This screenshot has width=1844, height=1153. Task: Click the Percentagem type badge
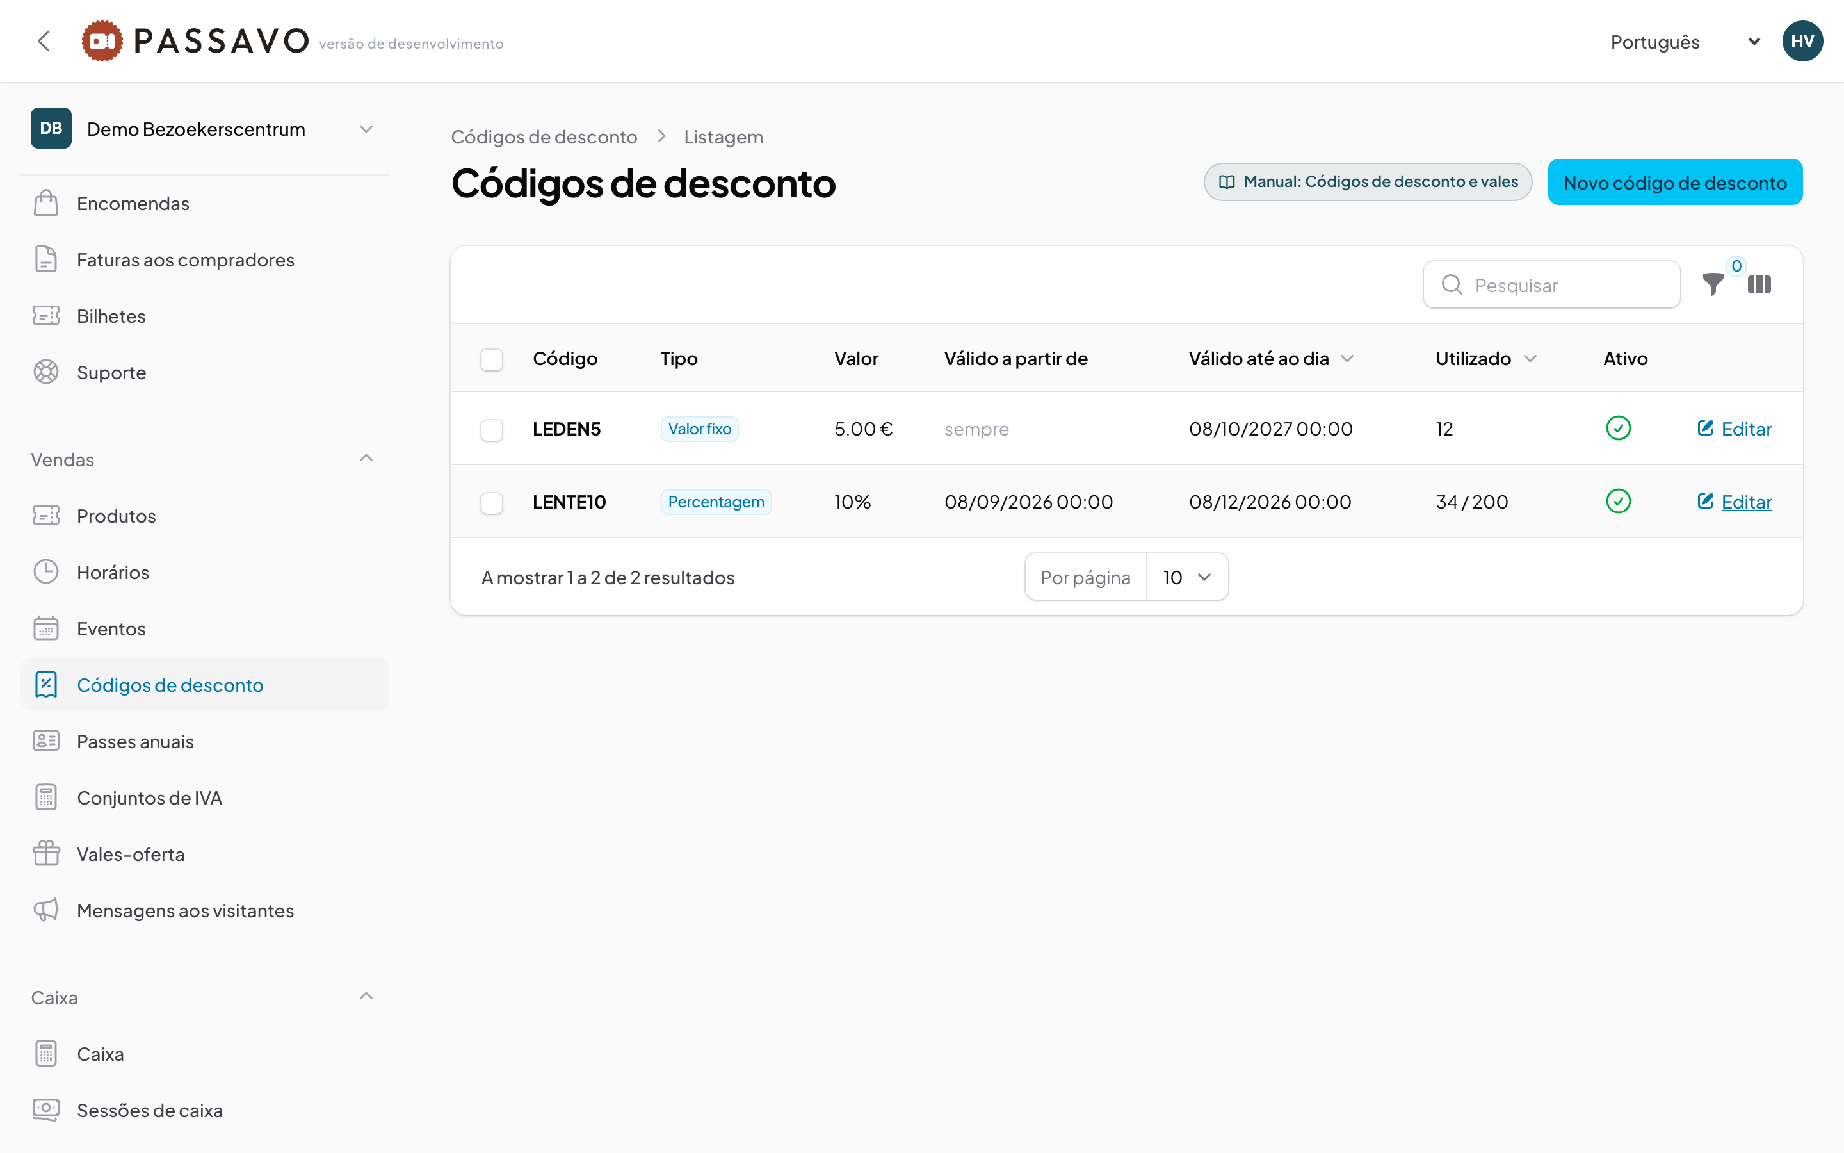[x=715, y=502]
